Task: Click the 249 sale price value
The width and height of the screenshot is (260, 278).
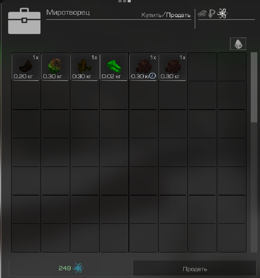Action: (65, 268)
